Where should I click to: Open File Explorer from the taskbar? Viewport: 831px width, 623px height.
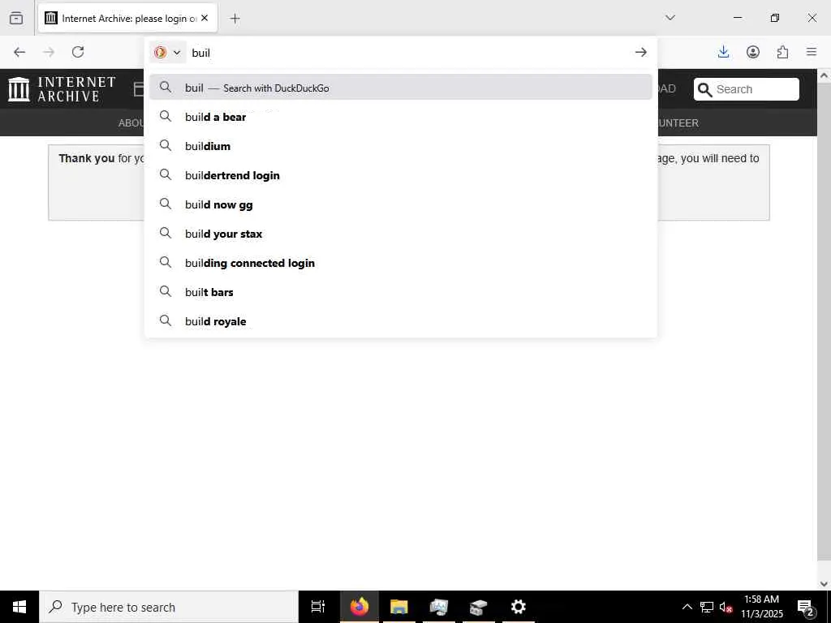[399, 607]
